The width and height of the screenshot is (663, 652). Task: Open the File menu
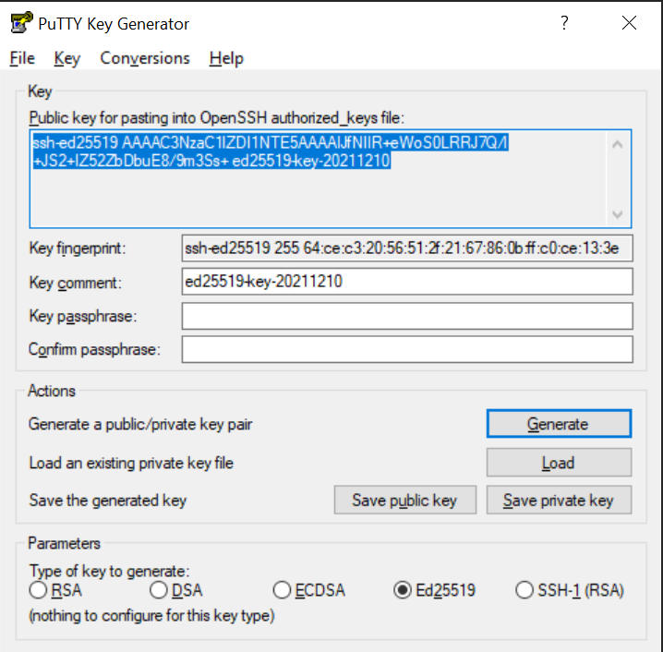click(22, 58)
